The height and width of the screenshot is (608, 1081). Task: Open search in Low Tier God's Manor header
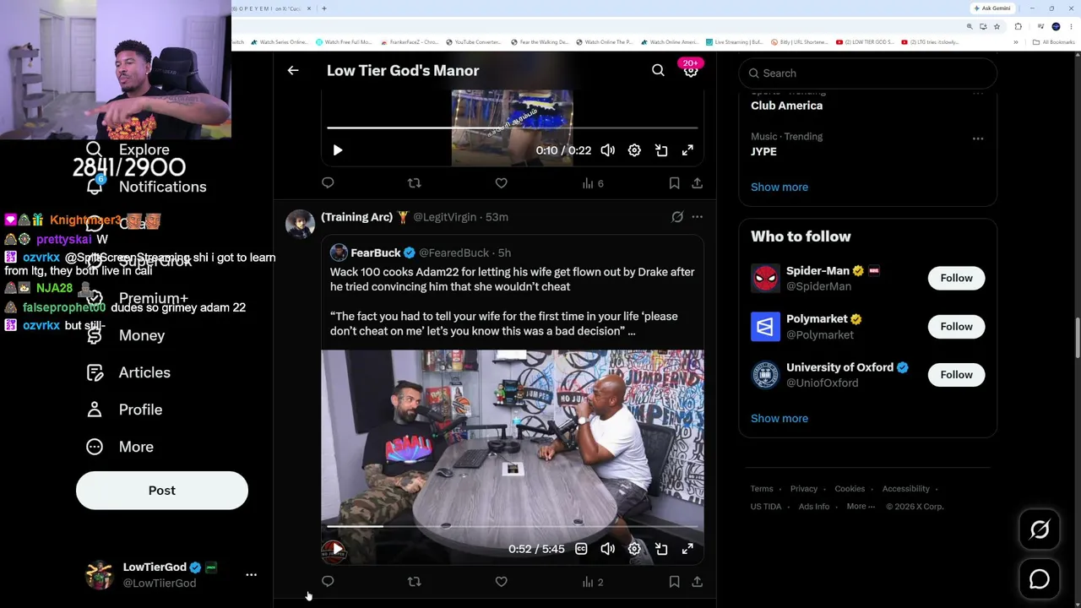(658, 71)
